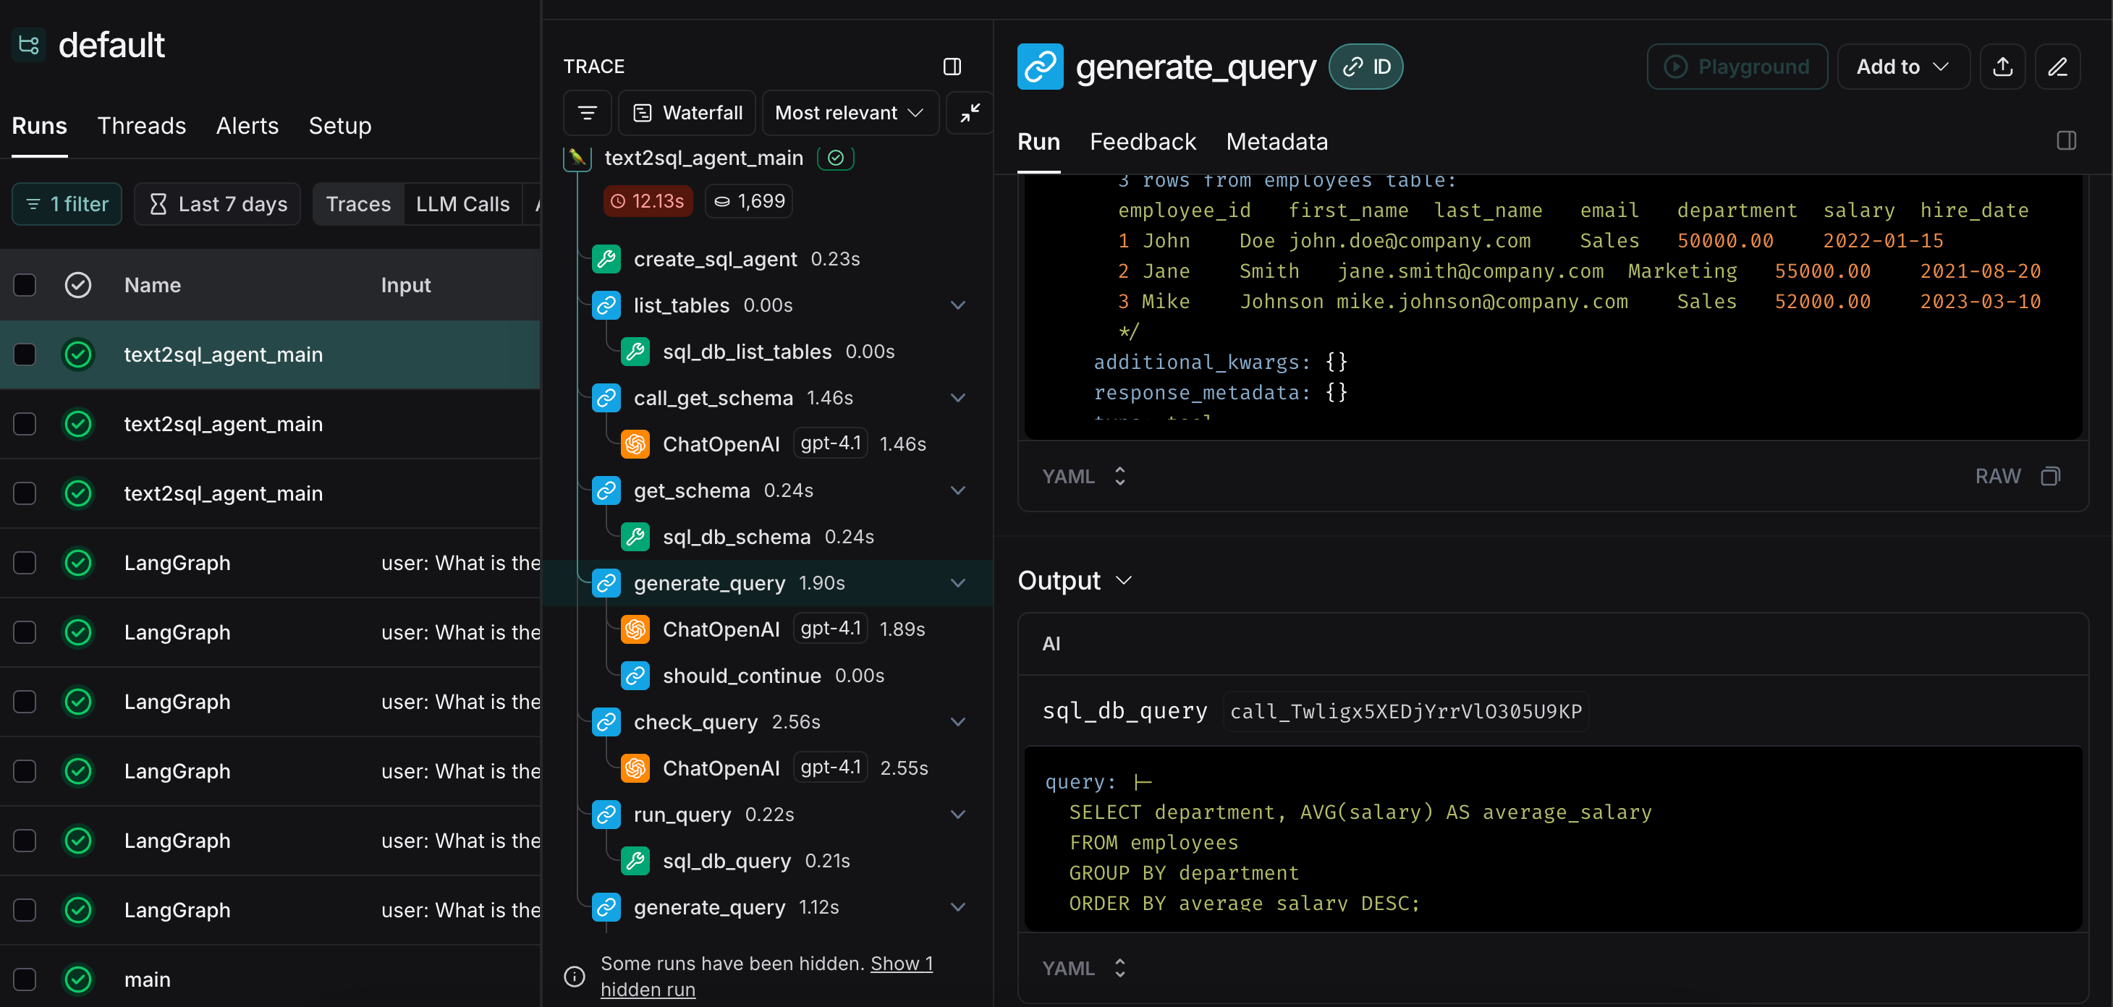Select the header checkbox to select all runs
The width and height of the screenshot is (2113, 1007).
click(24, 284)
